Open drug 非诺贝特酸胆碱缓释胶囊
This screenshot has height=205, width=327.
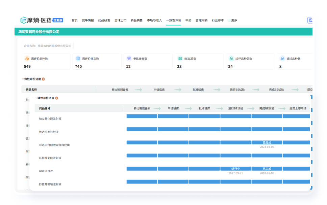click(x=54, y=145)
